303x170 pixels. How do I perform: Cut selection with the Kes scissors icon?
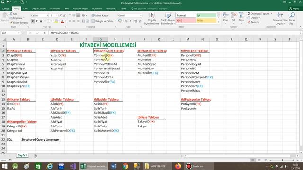click(14, 14)
